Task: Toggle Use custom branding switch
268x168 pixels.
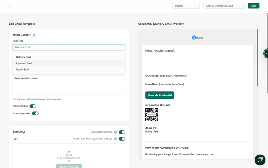Action: click(x=122, y=132)
